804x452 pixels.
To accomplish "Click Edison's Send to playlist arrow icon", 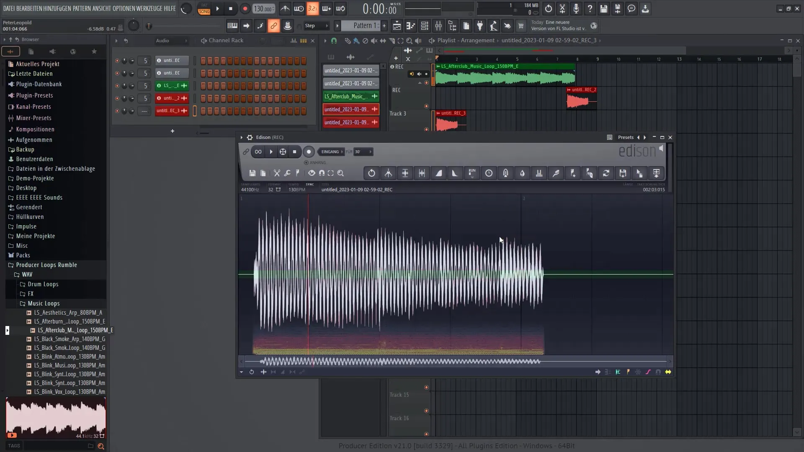I will click(598, 372).
